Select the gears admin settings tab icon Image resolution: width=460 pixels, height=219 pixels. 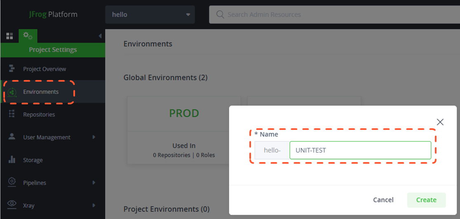[28, 36]
